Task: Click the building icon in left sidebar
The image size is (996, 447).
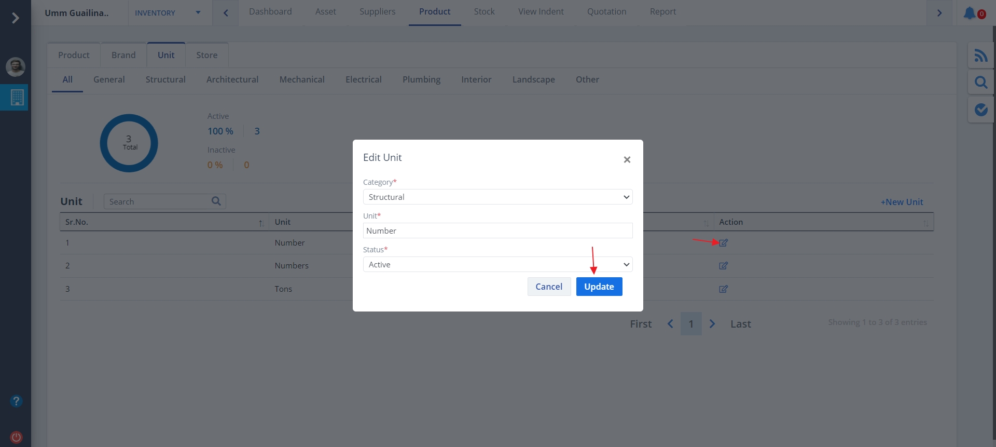Action: tap(17, 97)
